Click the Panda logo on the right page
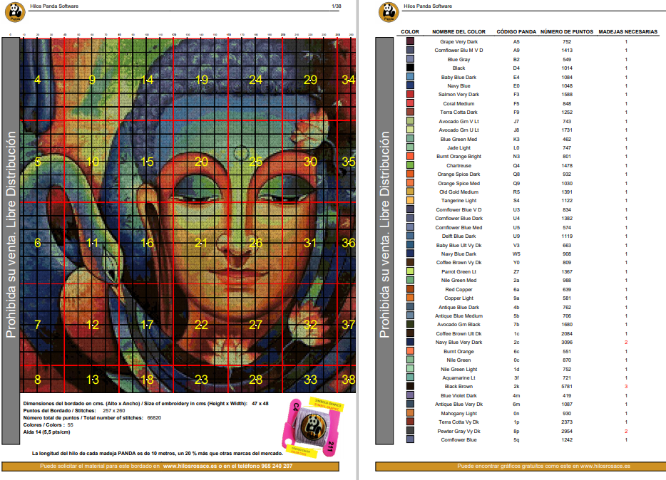Image resolution: width=666 pixels, height=480 pixels. click(x=389, y=12)
